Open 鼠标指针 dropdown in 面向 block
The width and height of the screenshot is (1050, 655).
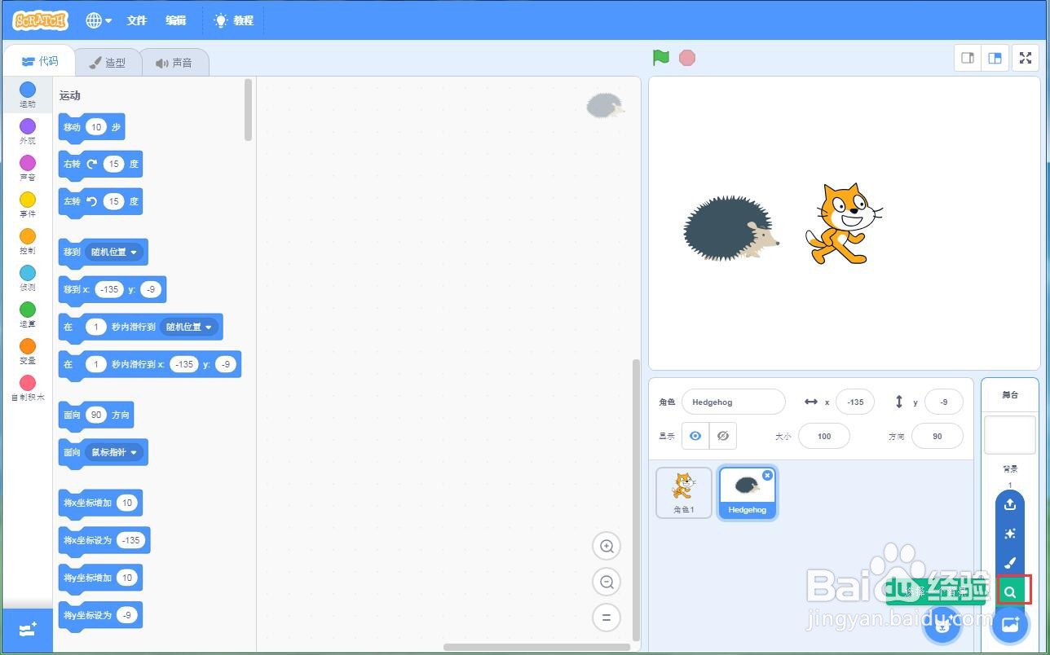click(115, 452)
